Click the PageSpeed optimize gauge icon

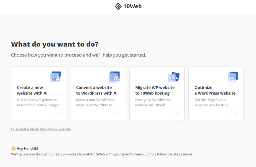point(233,77)
